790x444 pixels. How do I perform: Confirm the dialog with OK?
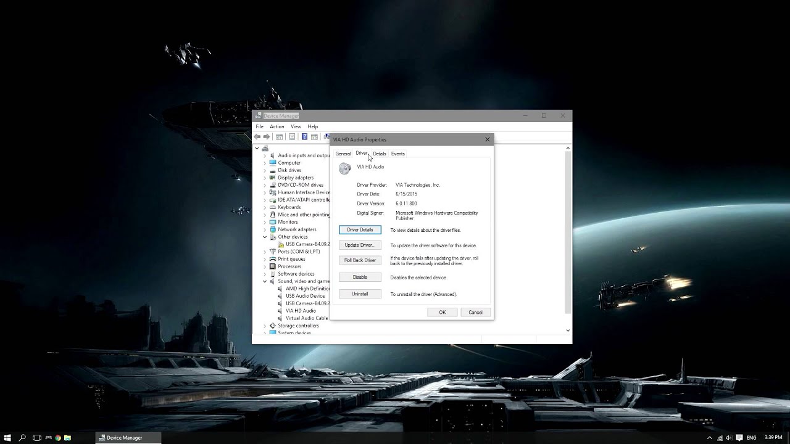[x=443, y=312]
